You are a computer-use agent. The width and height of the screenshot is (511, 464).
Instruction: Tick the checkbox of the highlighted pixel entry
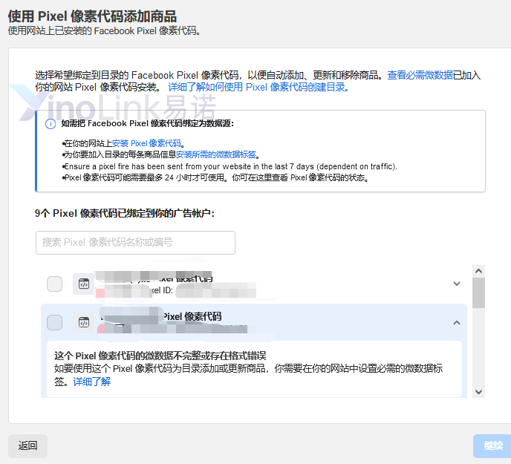click(54, 323)
